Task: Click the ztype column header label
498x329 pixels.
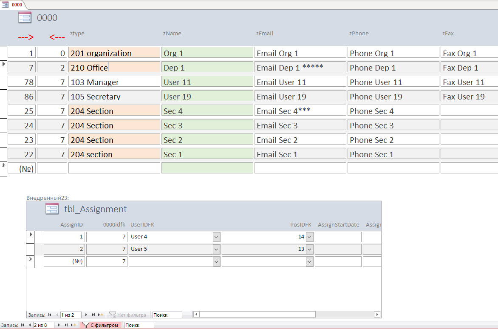Action: [x=77, y=34]
